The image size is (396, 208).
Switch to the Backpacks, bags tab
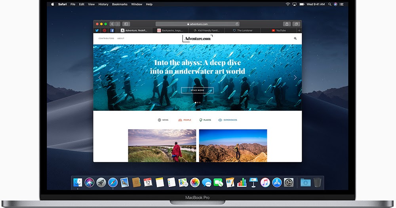coord(170,30)
